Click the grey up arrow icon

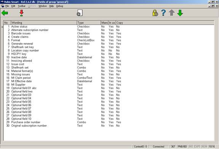click(x=172, y=13)
